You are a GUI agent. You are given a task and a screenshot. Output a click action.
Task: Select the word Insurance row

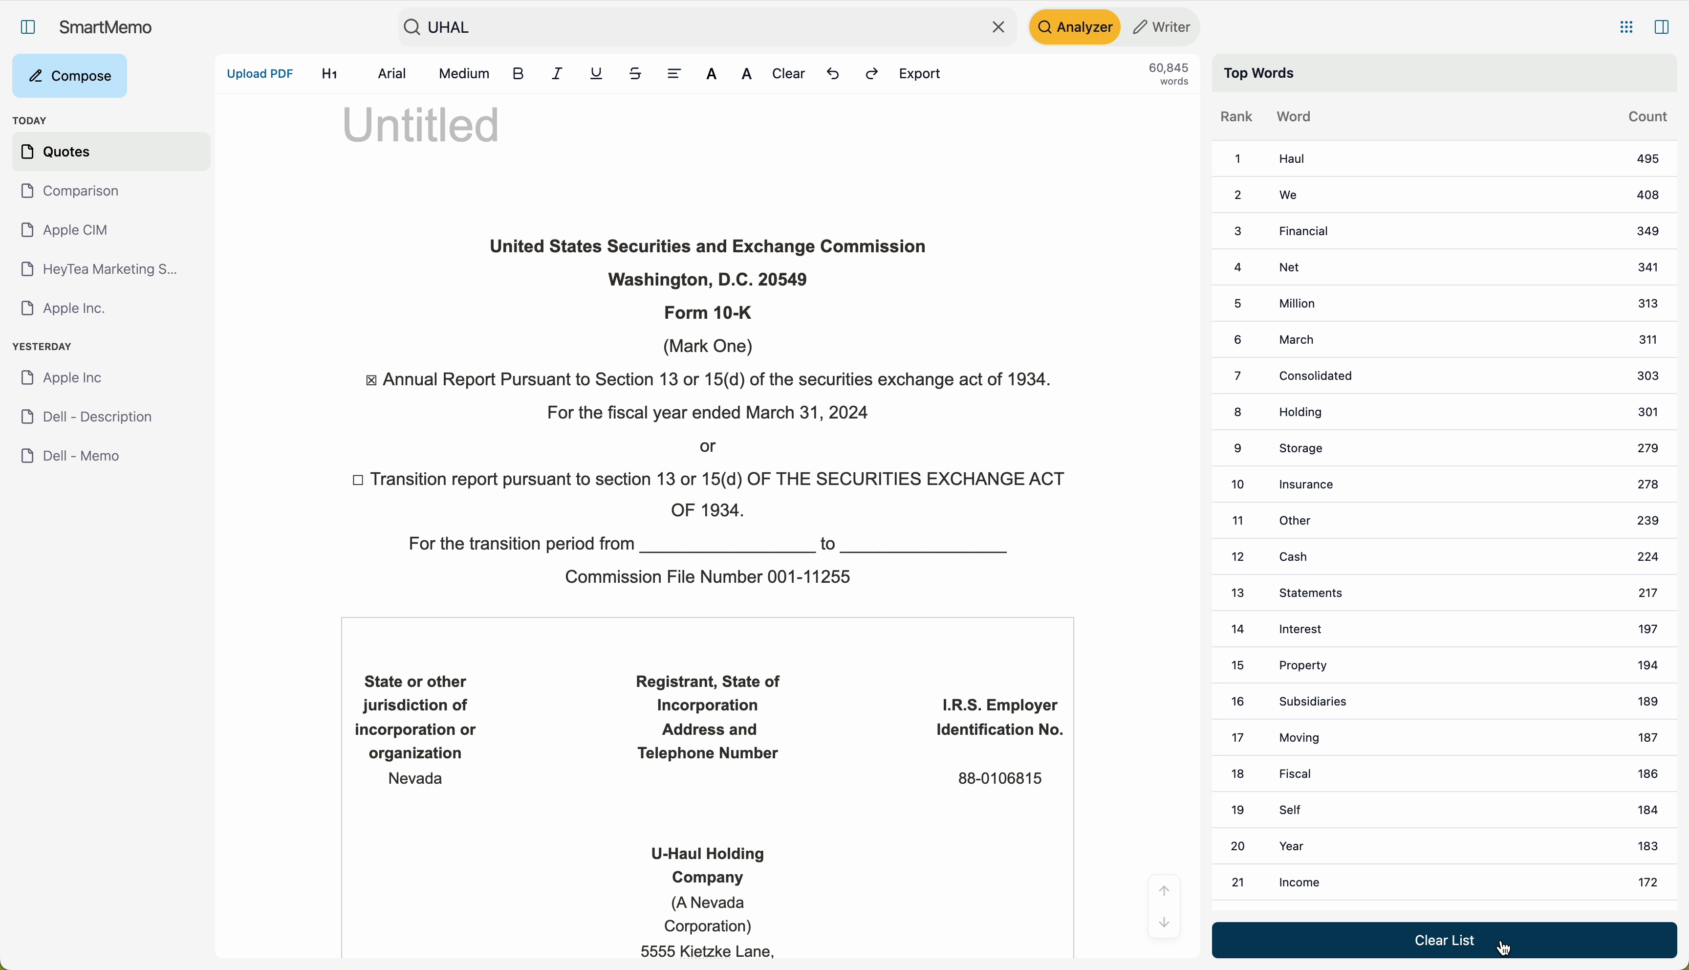pyautogui.click(x=1444, y=485)
